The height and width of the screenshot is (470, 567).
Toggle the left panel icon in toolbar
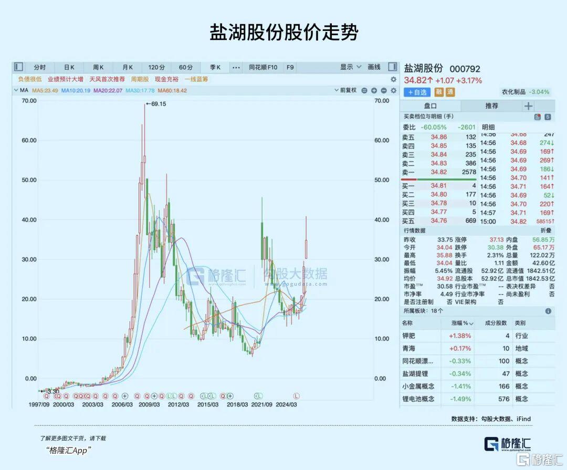[x=18, y=67]
